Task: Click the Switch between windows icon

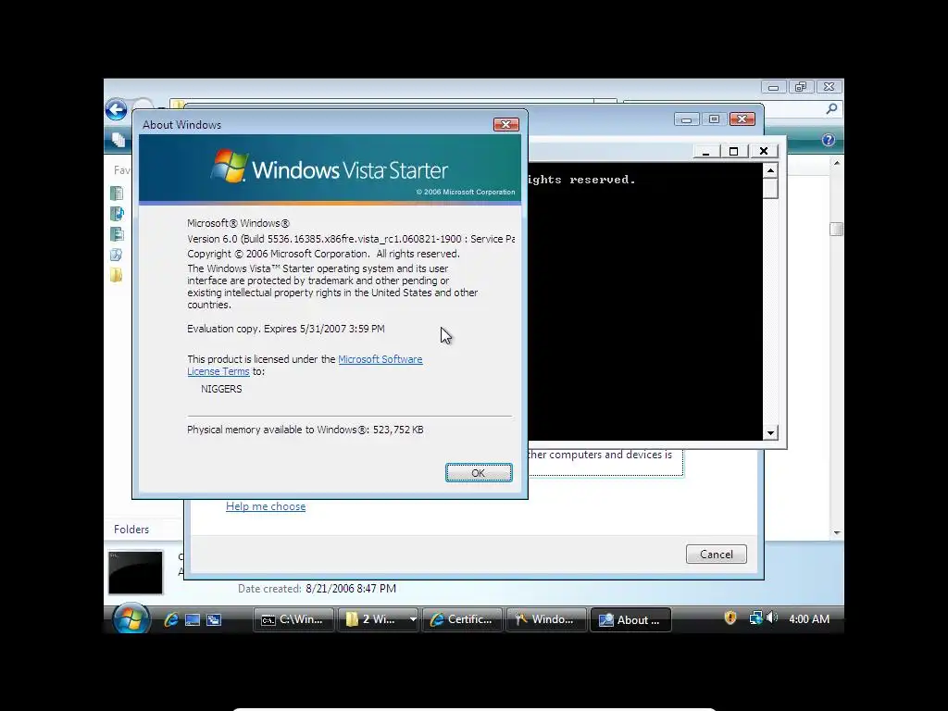Action: coord(214,619)
